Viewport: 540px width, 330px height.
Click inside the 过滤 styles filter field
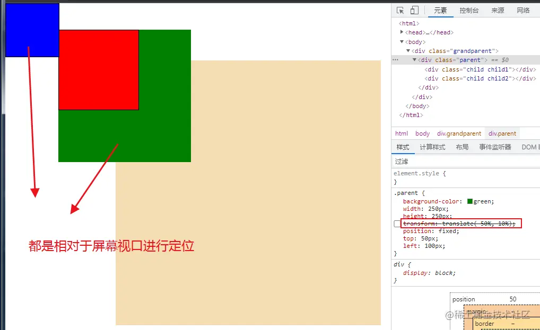(x=424, y=160)
